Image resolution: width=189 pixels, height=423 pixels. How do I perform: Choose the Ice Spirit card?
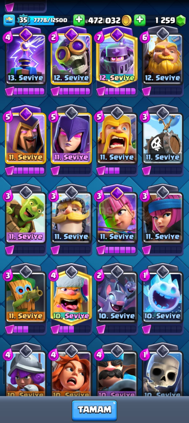click(163, 297)
